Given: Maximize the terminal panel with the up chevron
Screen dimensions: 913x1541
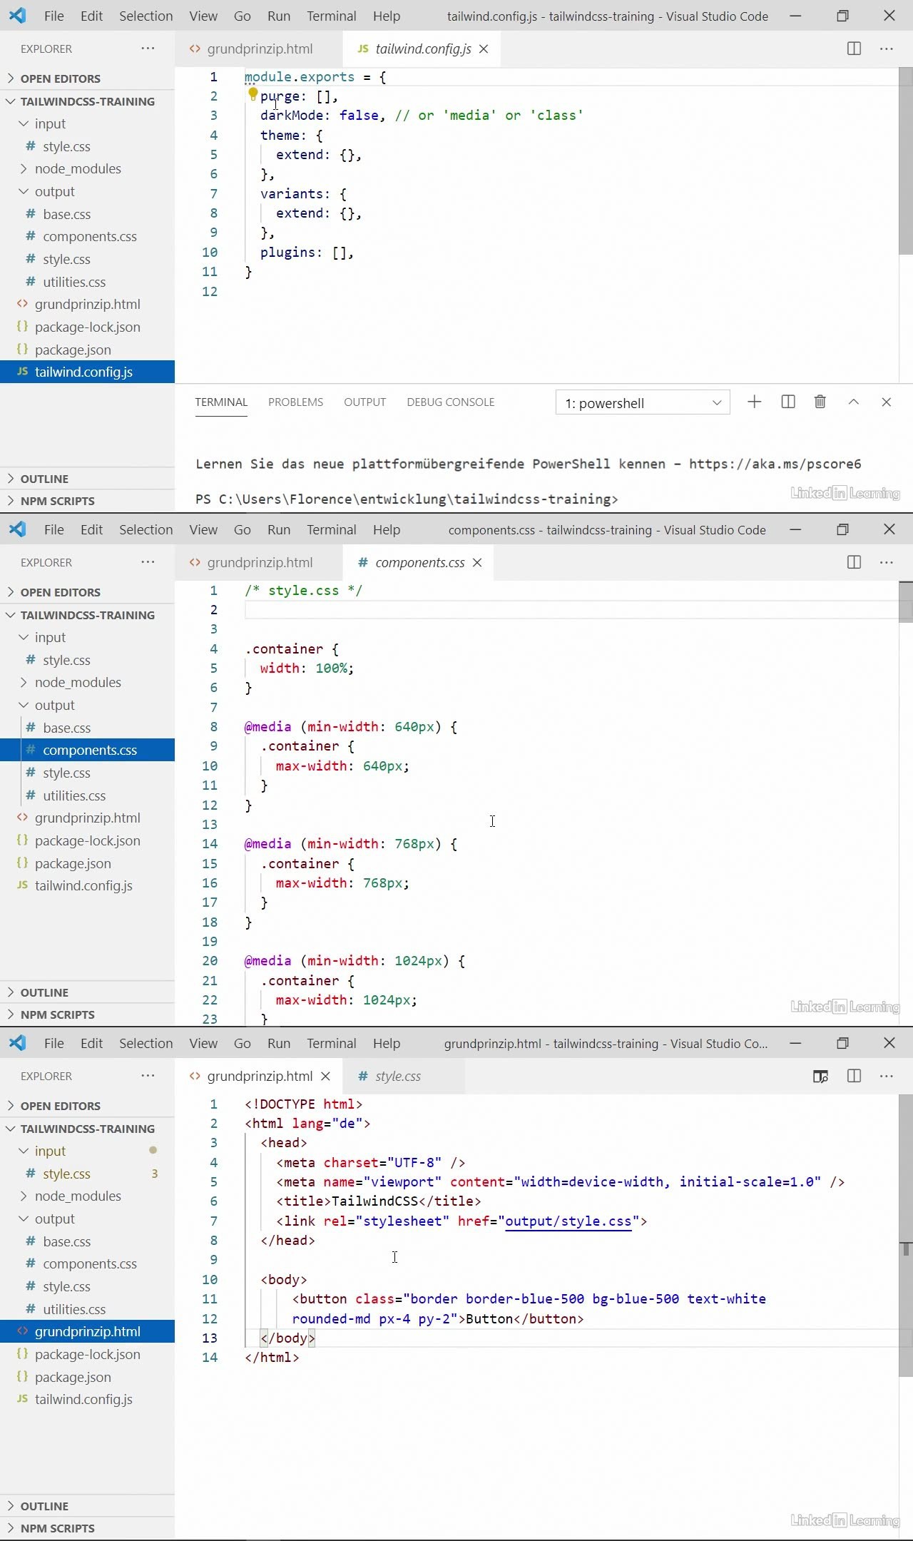Looking at the screenshot, I should point(853,402).
